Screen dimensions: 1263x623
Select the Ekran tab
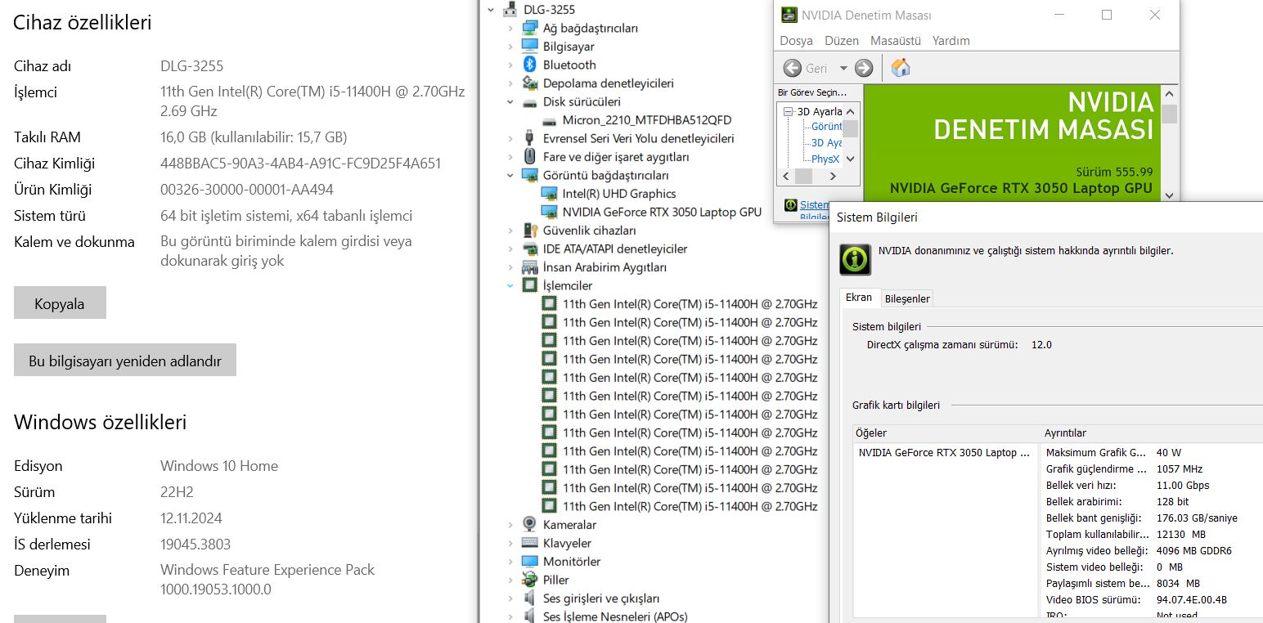point(859,298)
